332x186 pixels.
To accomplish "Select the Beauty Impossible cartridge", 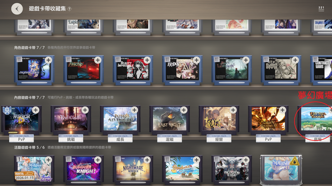I will tap(133, 69).
